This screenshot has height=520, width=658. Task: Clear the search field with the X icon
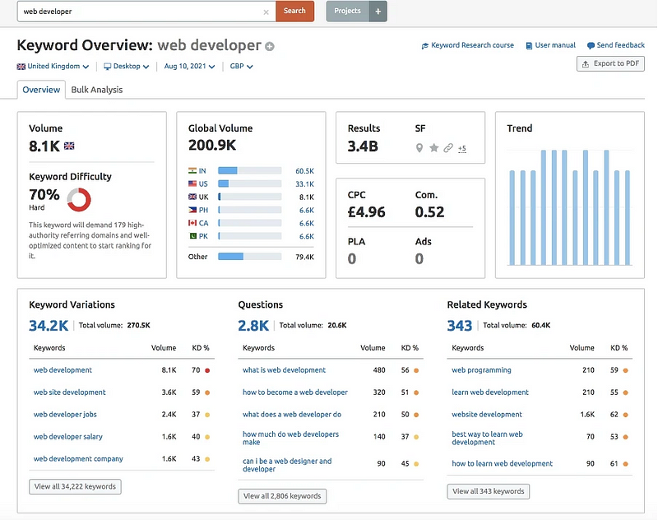(266, 12)
